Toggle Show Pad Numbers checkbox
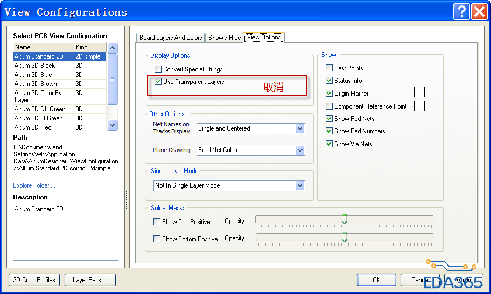The width and height of the screenshot is (491, 294). click(329, 131)
